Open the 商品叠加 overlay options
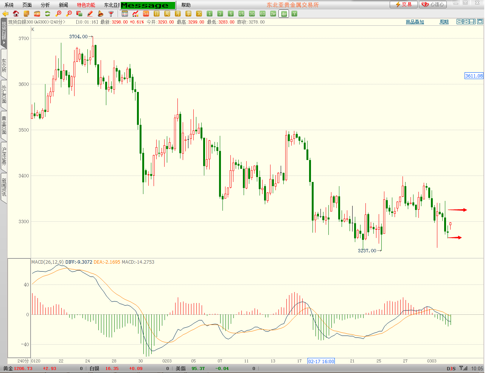 point(415,22)
